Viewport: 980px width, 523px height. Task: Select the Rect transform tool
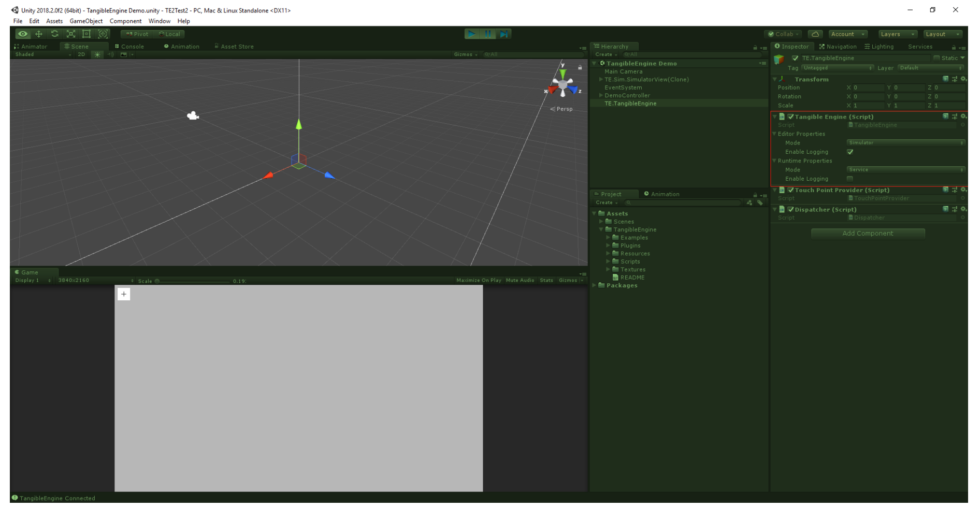pyautogui.click(x=87, y=34)
